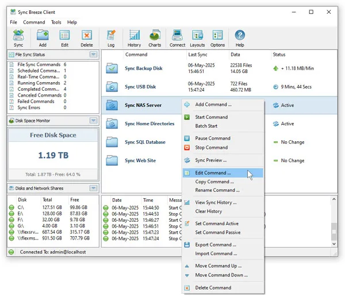Choose Move Command Up in context menu
Image resolution: width=345 pixels, height=297 pixels.
pyautogui.click(x=223, y=266)
